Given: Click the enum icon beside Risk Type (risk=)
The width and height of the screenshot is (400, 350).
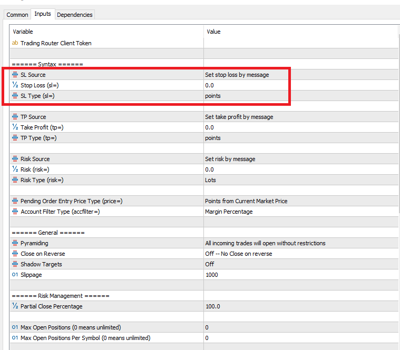Looking at the screenshot, I should 15,180.
